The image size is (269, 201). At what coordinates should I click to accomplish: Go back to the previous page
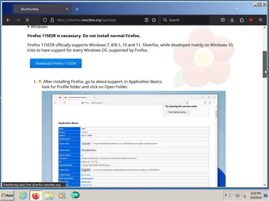(8, 20)
